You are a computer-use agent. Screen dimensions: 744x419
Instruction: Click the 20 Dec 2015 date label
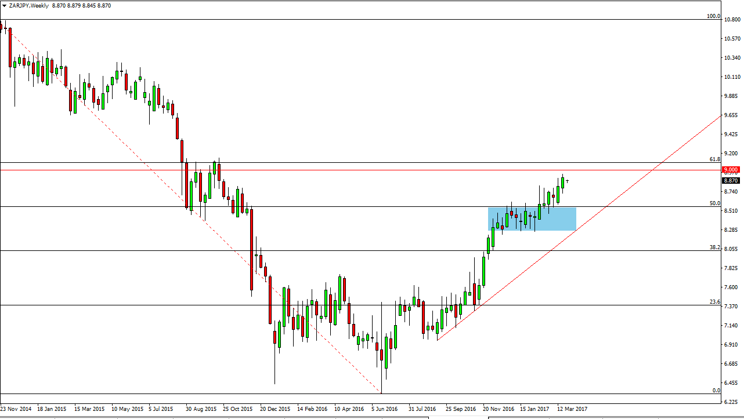tap(276, 409)
